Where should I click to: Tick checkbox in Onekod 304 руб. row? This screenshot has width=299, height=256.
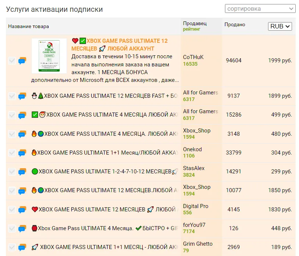click(12, 153)
